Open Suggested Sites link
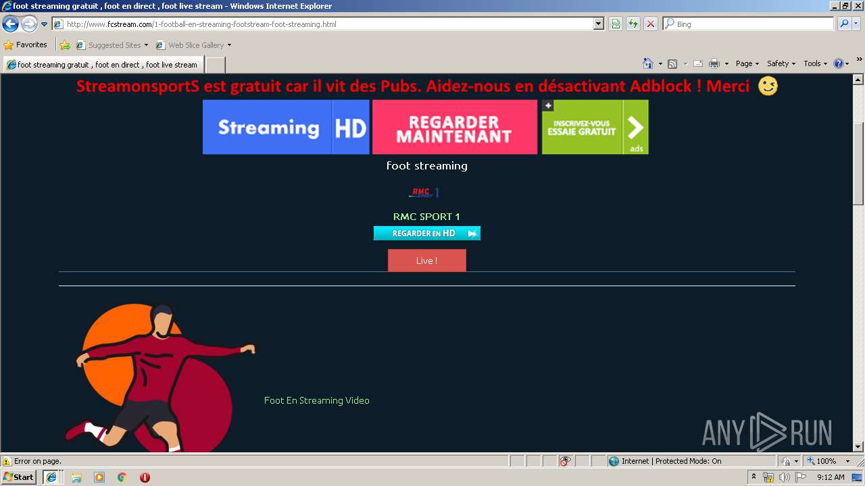 point(112,45)
